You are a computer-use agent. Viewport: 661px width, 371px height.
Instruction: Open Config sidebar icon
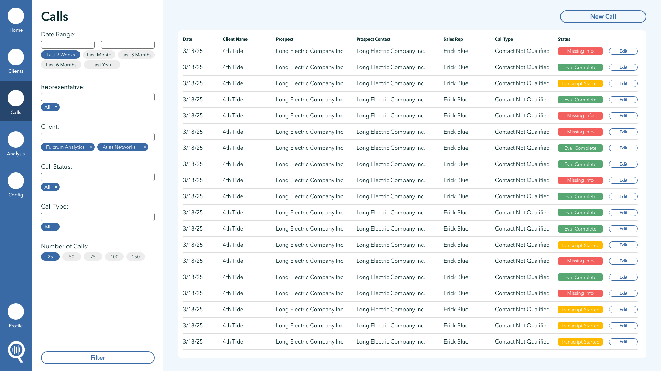point(16,181)
